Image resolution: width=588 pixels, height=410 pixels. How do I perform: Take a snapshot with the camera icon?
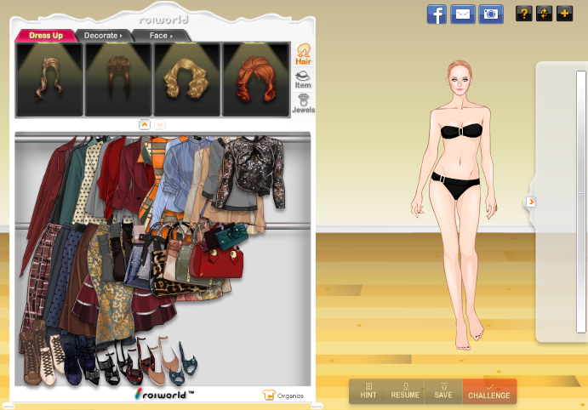click(491, 14)
